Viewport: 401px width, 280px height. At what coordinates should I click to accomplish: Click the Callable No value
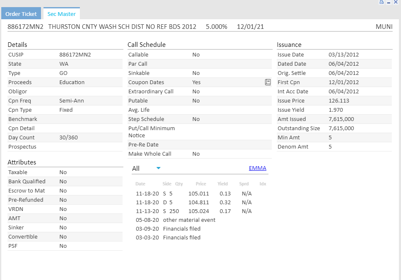[x=196, y=54]
